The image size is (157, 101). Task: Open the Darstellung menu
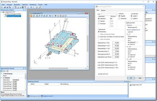(x=33, y=5)
